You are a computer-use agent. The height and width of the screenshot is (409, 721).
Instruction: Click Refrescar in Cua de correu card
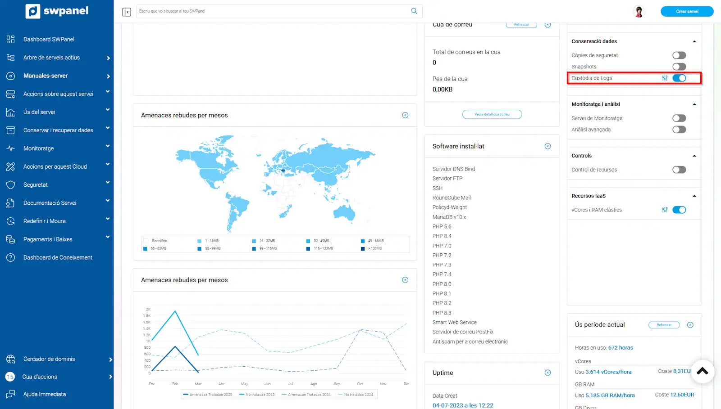[x=521, y=25]
